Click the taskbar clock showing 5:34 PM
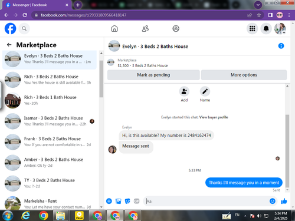Viewport: 295px width, 221px height. 281,216
